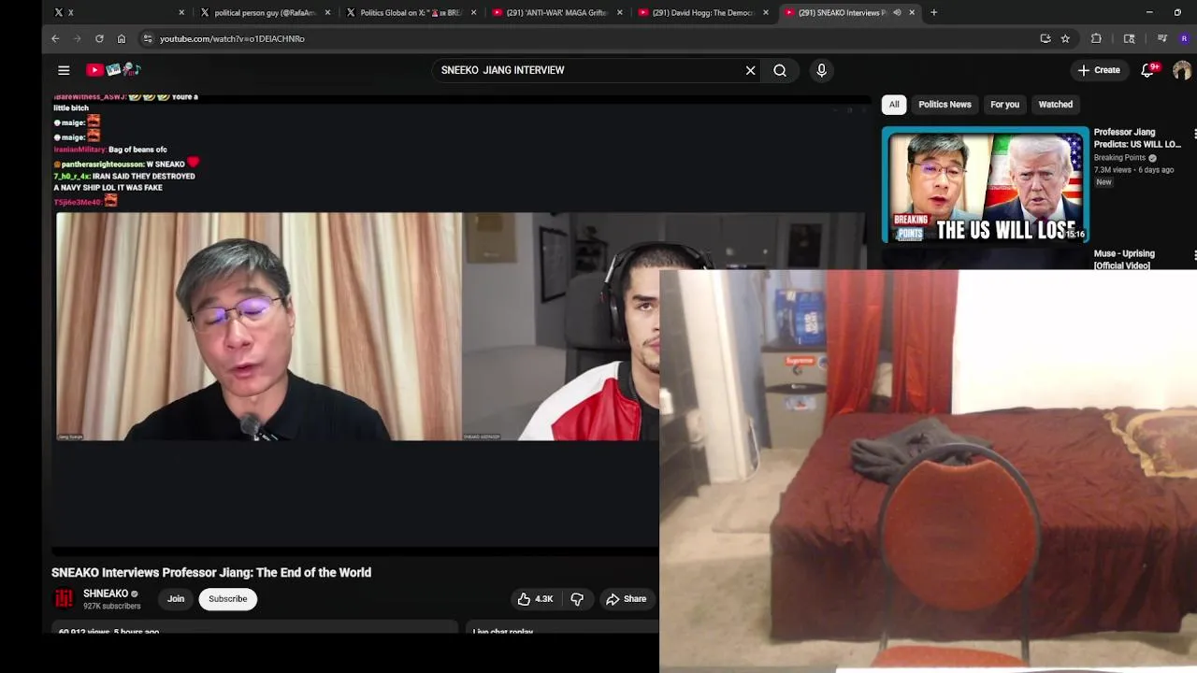
Task: Join the SHNEAKO channel membership
Action: pos(176,599)
